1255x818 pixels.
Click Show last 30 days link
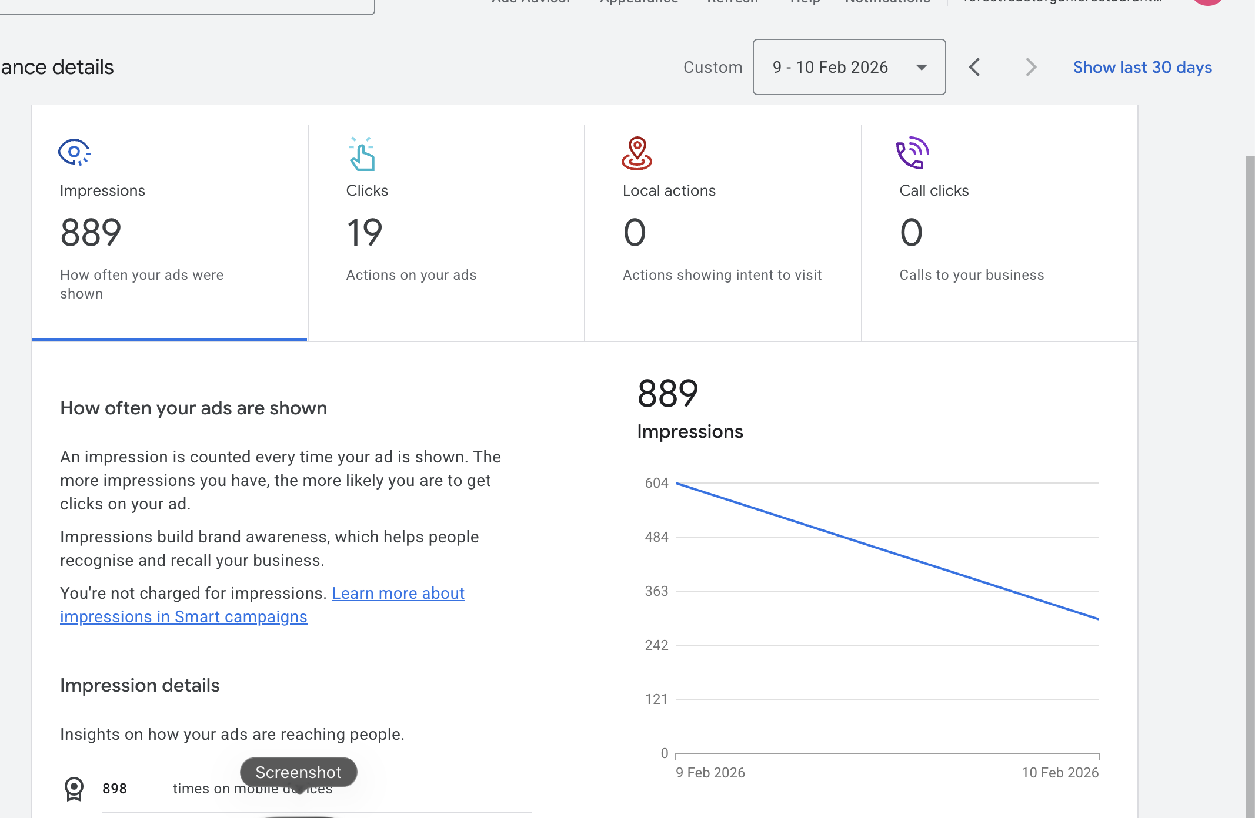(1142, 67)
